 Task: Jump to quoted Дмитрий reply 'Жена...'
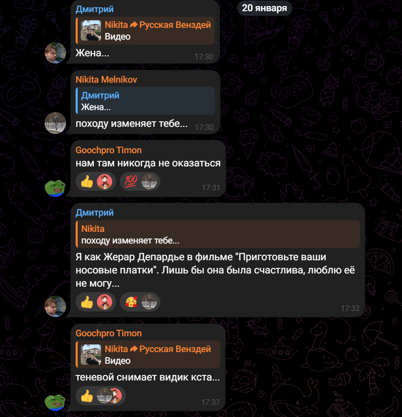tap(145, 101)
